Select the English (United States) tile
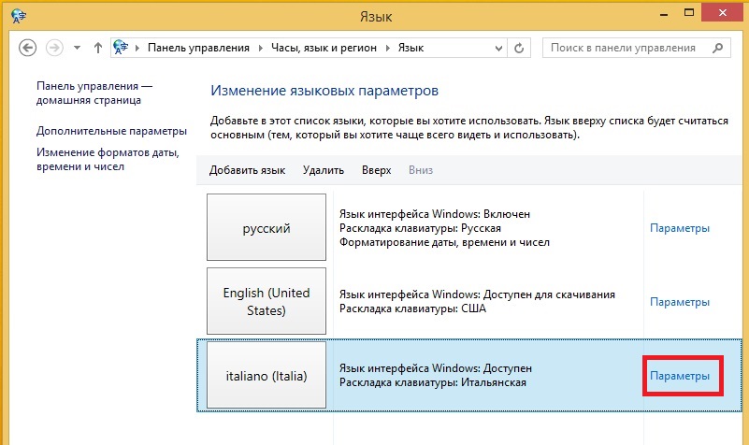This screenshot has width=749, height=445. click(266, 301)
